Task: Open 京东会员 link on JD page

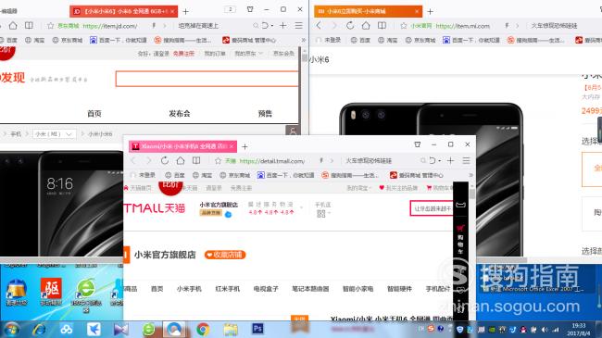Action: (x=283, y=54)
